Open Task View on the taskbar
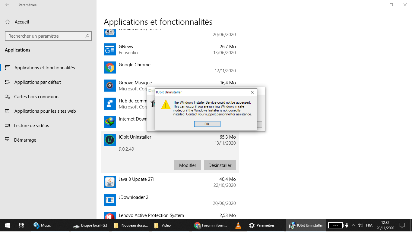Viewport: 412px width, 232px height. pos(22,225)
